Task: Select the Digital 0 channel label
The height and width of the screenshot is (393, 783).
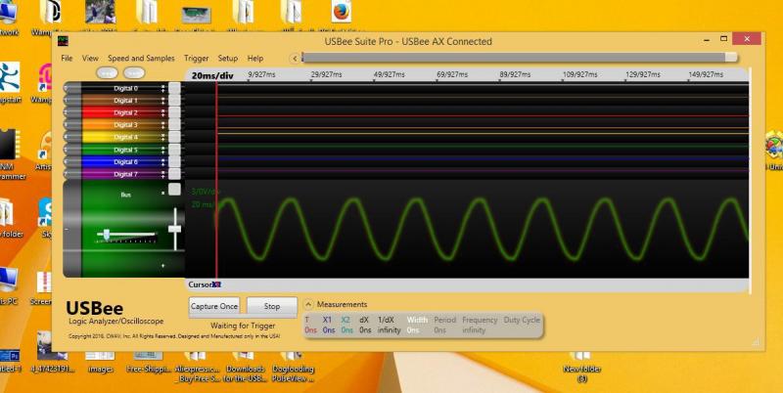Action: click(x=125, y=88)
